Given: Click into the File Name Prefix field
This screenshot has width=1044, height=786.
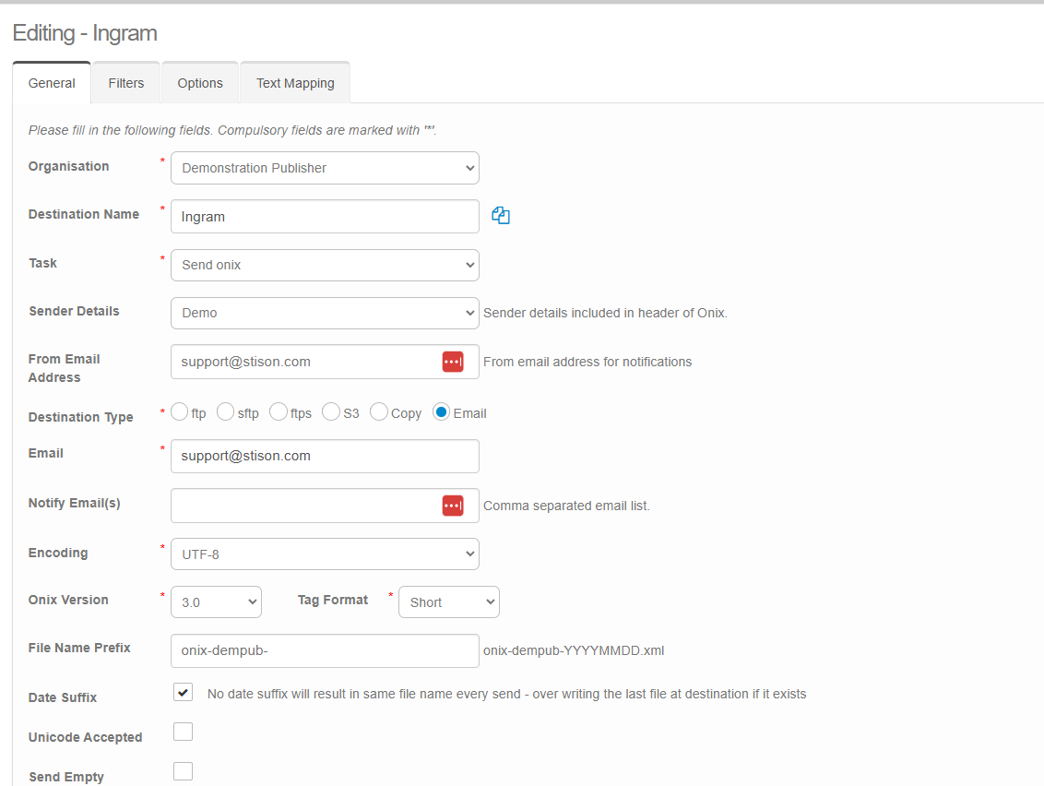Looking at the screenshot, I should click(x=325, y=650).
